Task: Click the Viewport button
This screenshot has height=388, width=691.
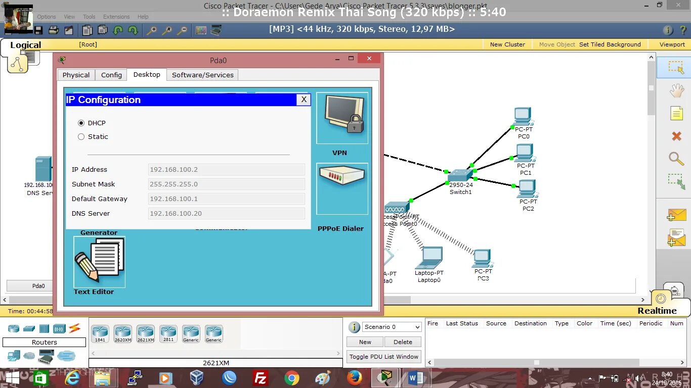Action: pyautogui.click(x=672, y=44)
